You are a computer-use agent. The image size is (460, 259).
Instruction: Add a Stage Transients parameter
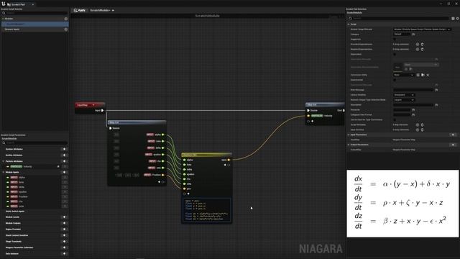[64, 242]
